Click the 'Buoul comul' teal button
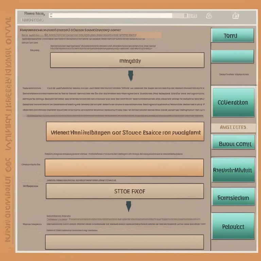The height and width of the screenshot is (261, 261). point(233,142)
